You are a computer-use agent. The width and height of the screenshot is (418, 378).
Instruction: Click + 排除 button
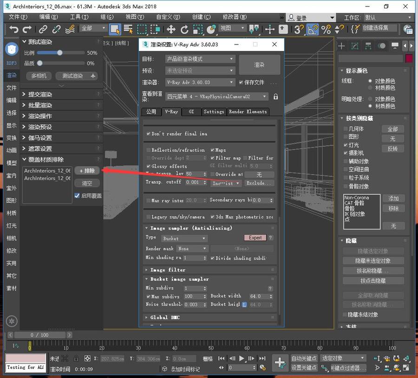(87, 171)
